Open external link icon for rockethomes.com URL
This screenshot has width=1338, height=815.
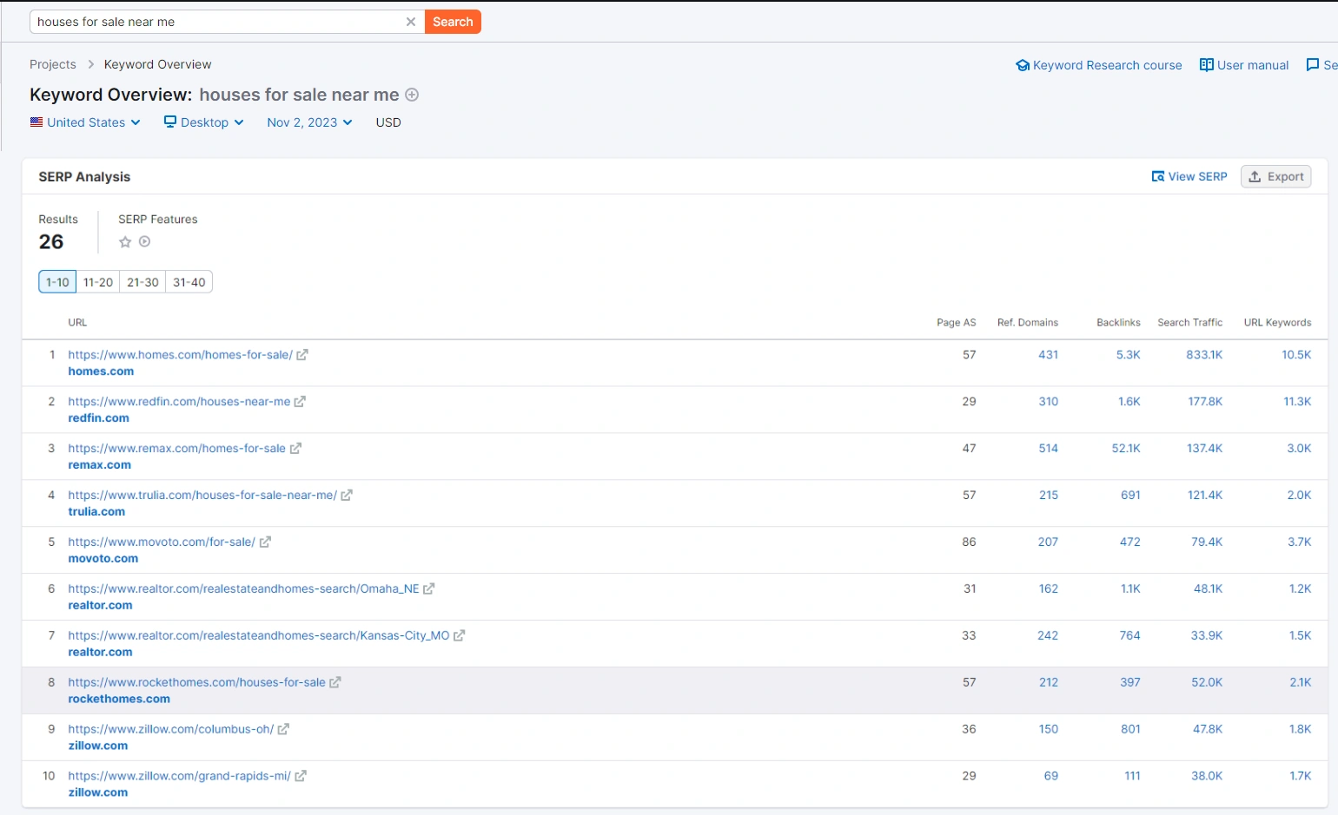pyautogui.click(x=334, y=683)
